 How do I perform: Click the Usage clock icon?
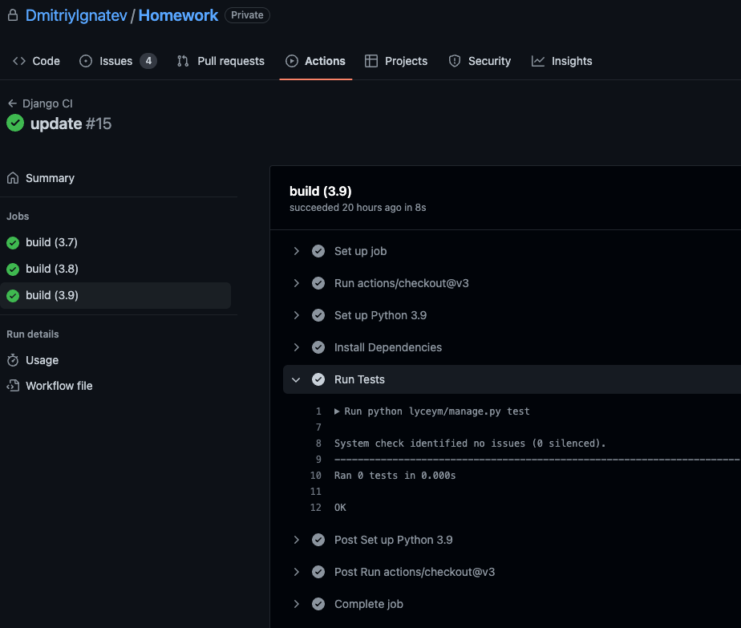click(14, 360)
